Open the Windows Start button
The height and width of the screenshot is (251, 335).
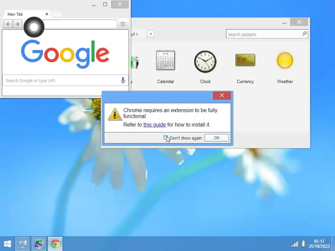[8, 244]
